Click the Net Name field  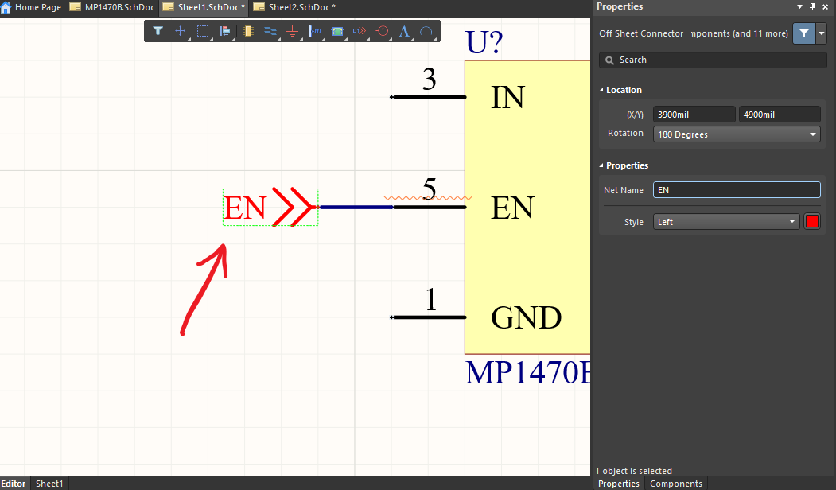(x=737, y=190)
